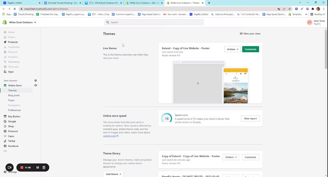
Task: Open the TikTok sales channel
Action: (12, 141)
